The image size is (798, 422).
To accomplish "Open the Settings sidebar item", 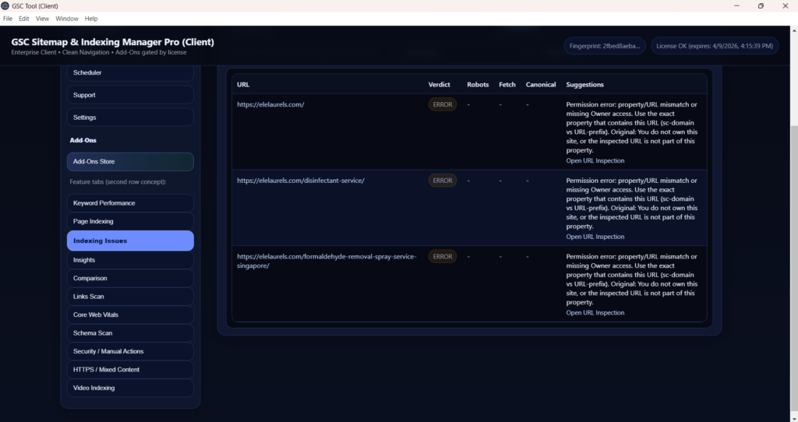I will coord(130,118).
